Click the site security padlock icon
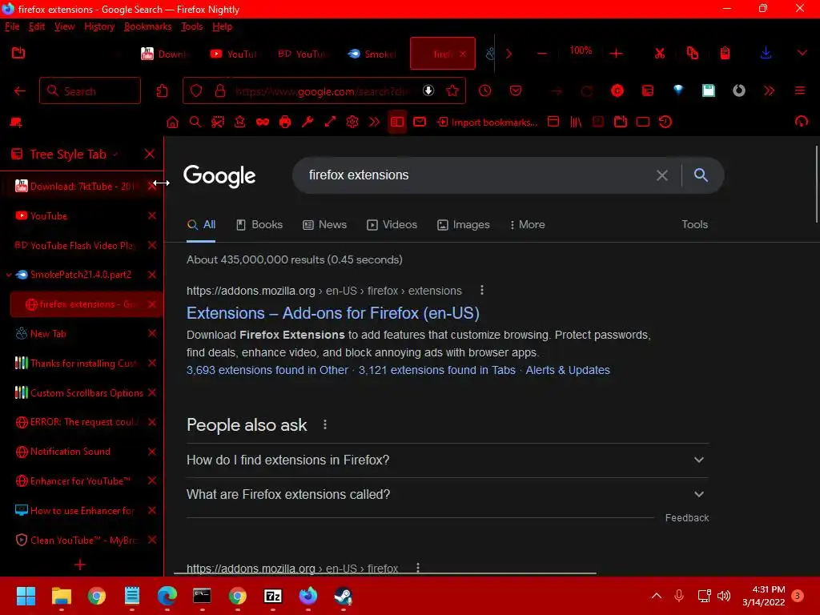Image resolution: width=820 pixels, height=615 pixels. [220, 91]
